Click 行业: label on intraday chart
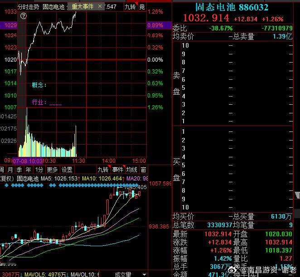The width and height of the screenshot is (300, 277). 39,102
